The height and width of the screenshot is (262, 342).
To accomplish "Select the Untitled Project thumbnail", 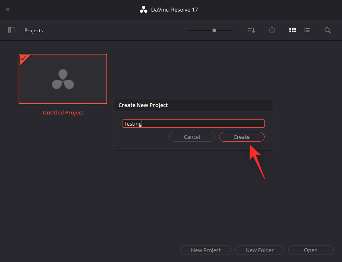I will tap(63, 79).
